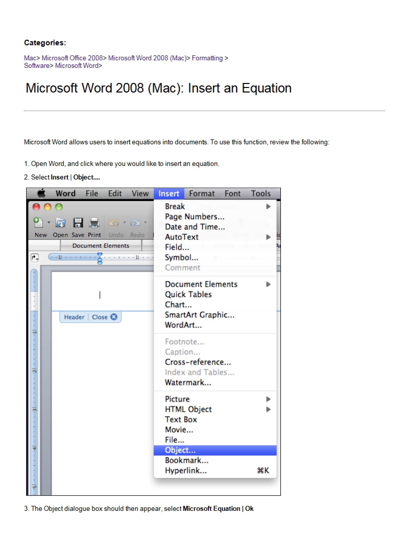
Task: Expand the AutoText submenu
Action: (268, 237)
